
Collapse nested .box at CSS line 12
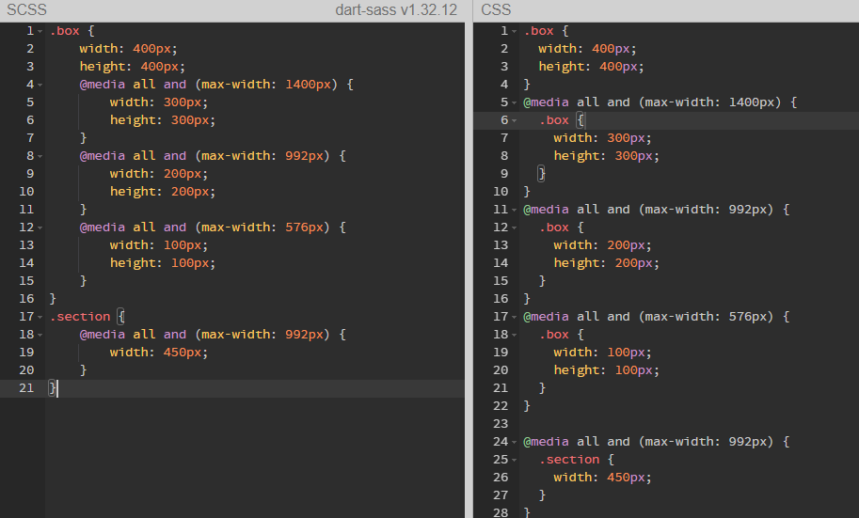point(514,228)
